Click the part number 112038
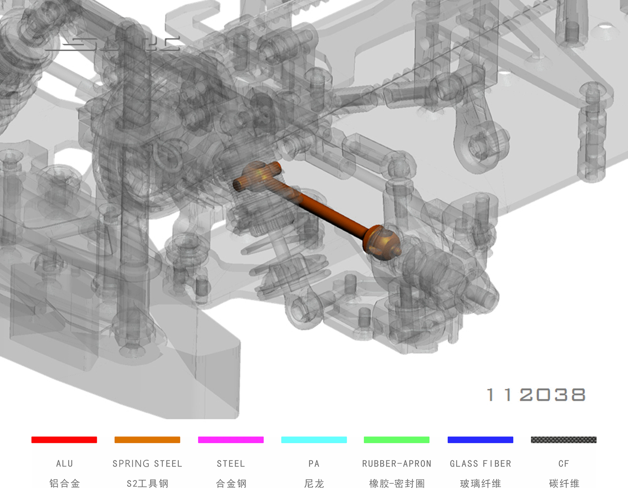 click(x=536, y=395)
